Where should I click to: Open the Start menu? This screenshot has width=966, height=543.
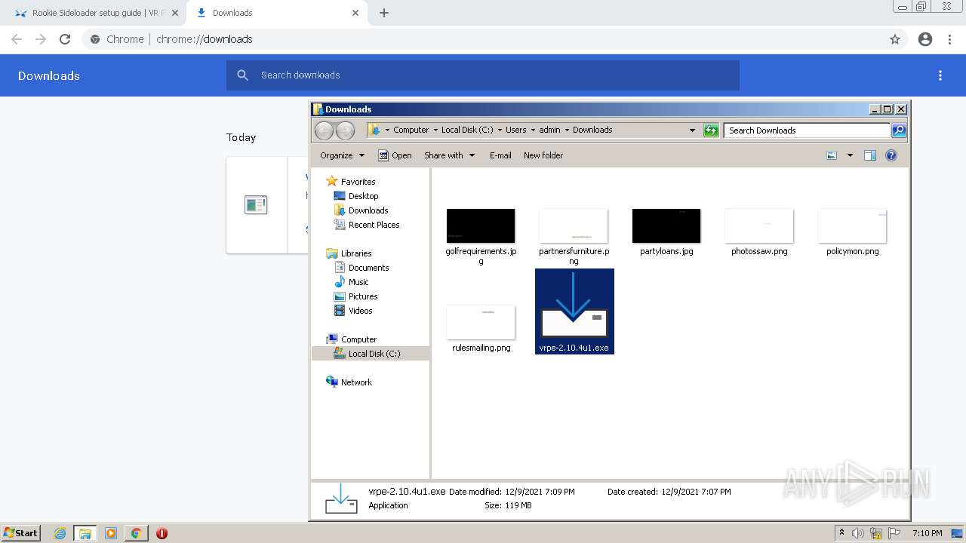20,532
